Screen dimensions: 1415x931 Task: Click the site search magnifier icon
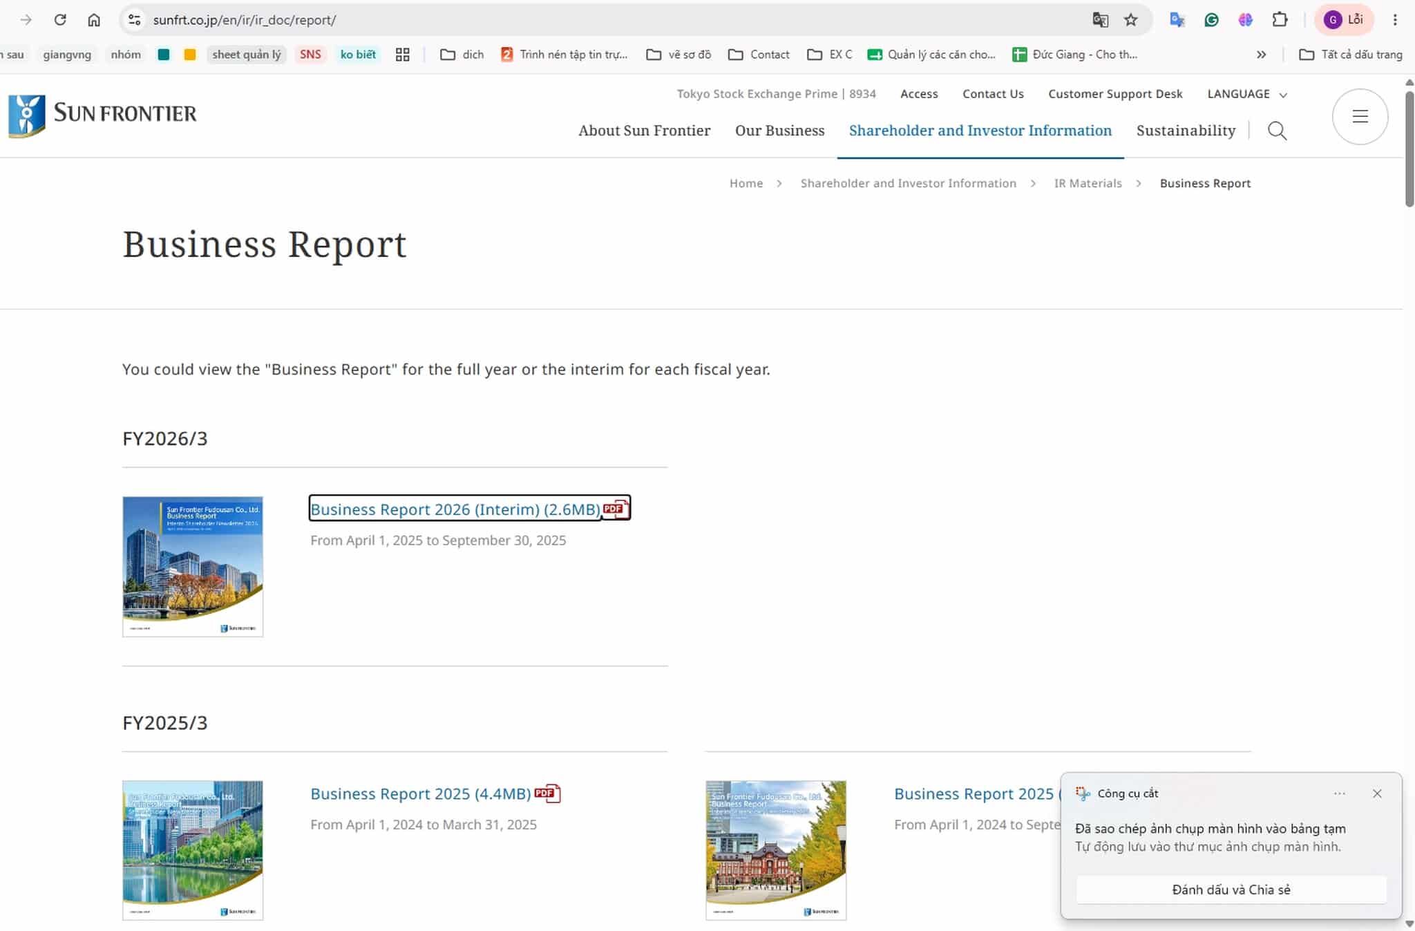(x=1277, y=131)
